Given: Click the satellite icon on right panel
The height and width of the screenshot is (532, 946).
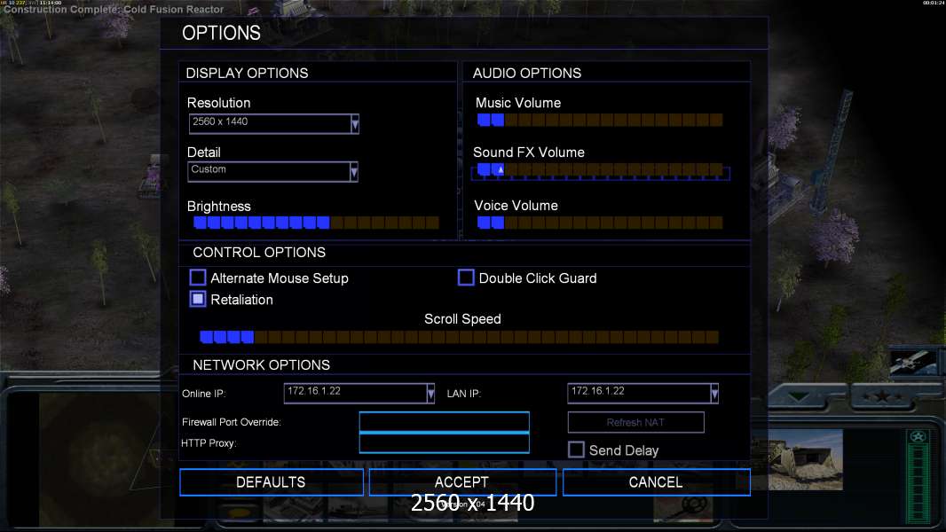Looking at the screenshot, I should [x=913, y=361].
